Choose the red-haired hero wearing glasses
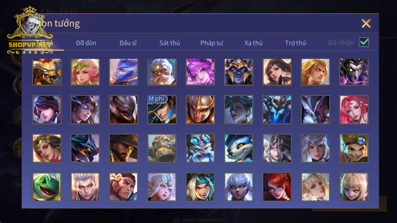The image size is (397, 223). click(x=277, y=187)
